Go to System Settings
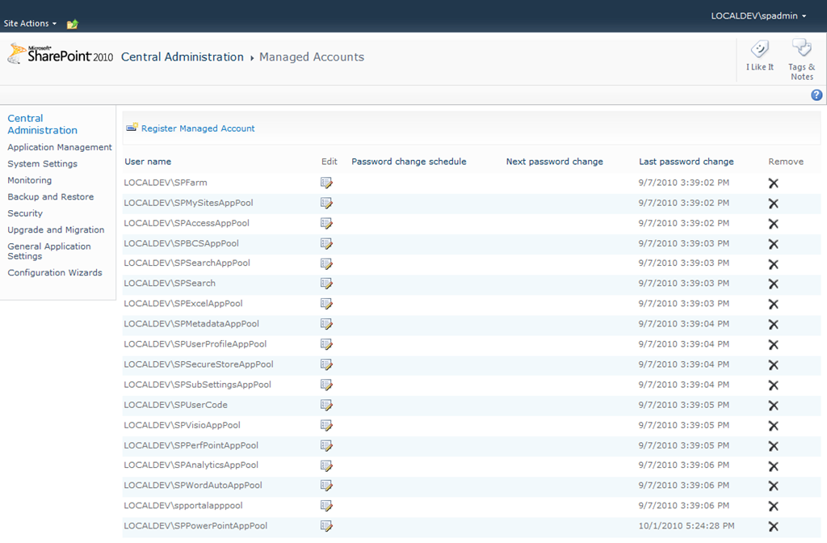This screenshot has height=543, width=827. [x=42, y=163]
